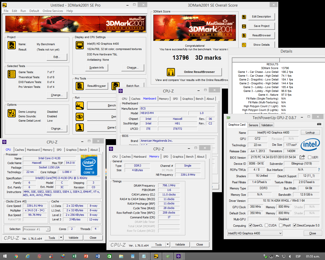Open File Explorer from the taskbar
The image size is (325, 260).
click(121, 256)
